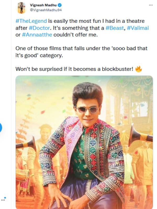Click the fire emoji after 'blockbuster!'
This screenshot has height=209, width=157.
tap(138, 69)
